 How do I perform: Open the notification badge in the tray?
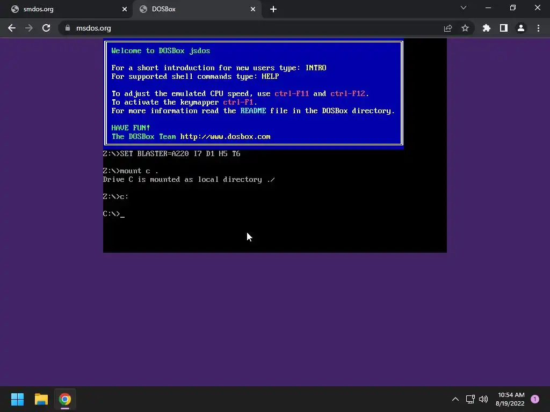click(x=535, y=399)
